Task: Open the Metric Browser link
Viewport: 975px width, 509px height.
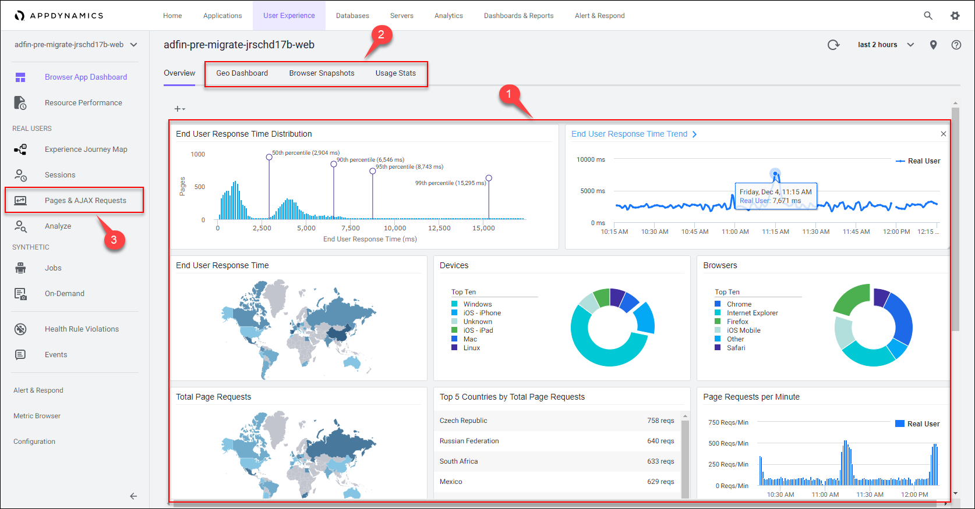Action: (x=37, y=416)
